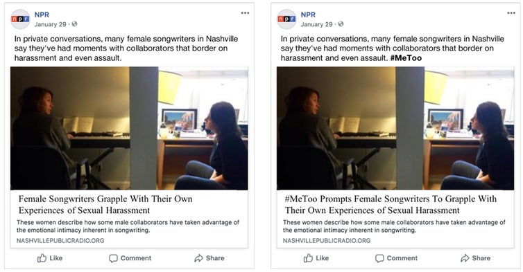Open three-dot options menu on left post
The height and width of the screenshot is (272, 523).
(245, 13)
